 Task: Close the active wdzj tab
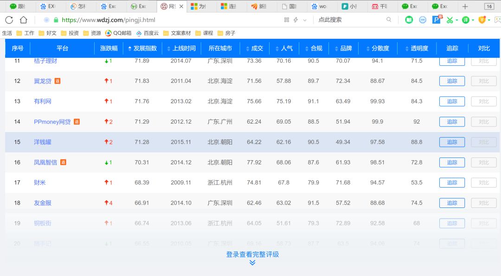click(x=181, y=6)
